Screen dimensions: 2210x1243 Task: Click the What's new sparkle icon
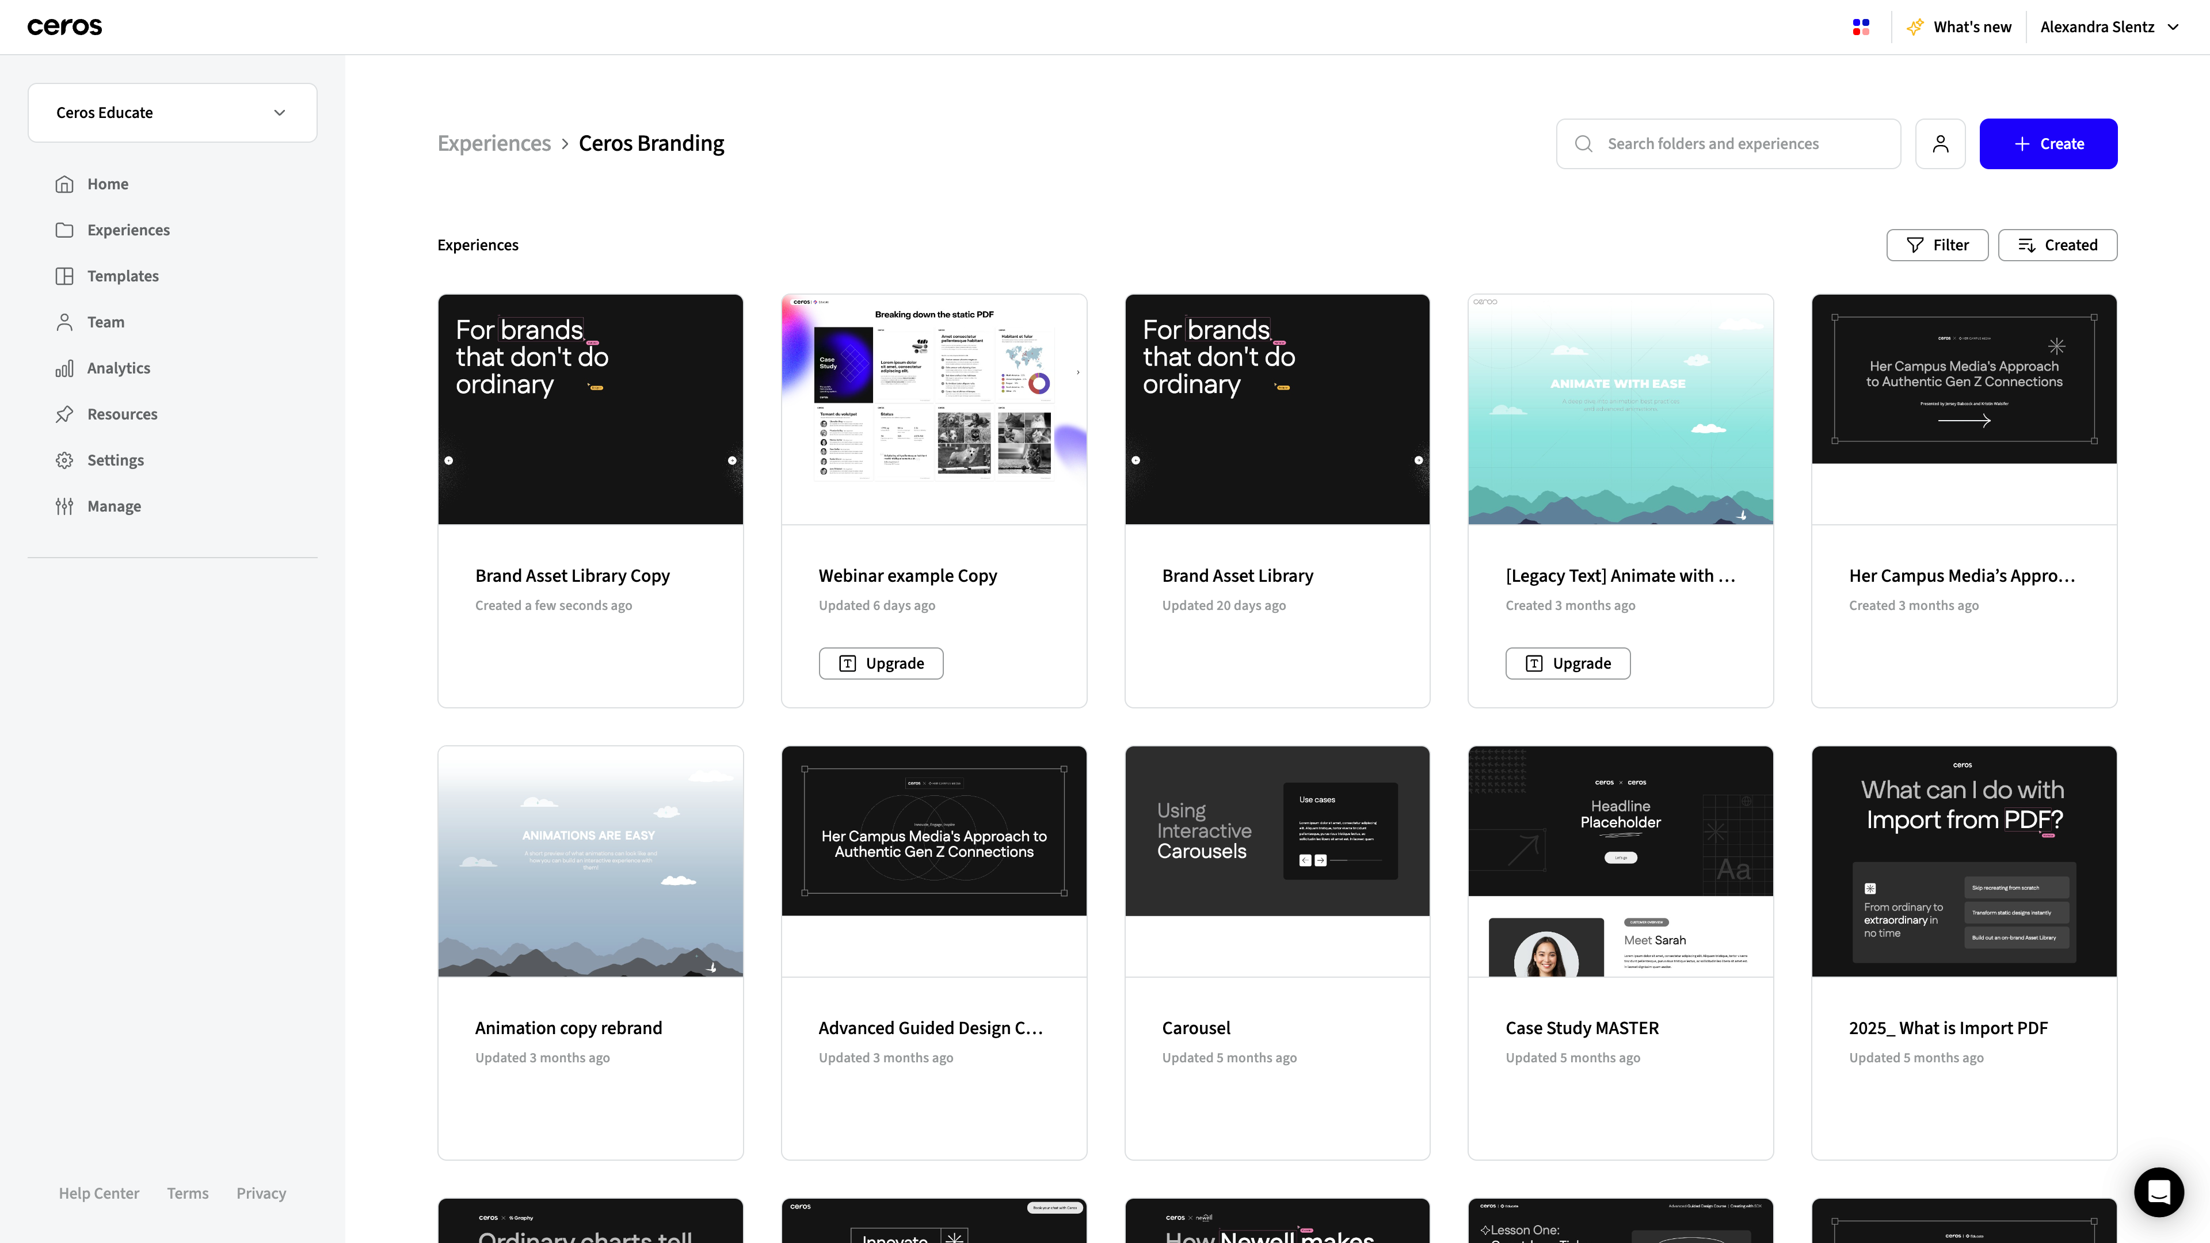[x=1915, y=28]
